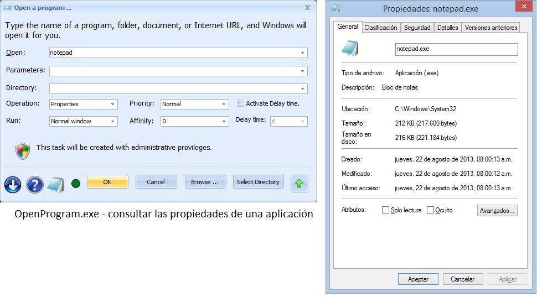Click the size value 212 KB (217.600 bytes)
This screenshot has width=537, height=297.
coord(426,123)
